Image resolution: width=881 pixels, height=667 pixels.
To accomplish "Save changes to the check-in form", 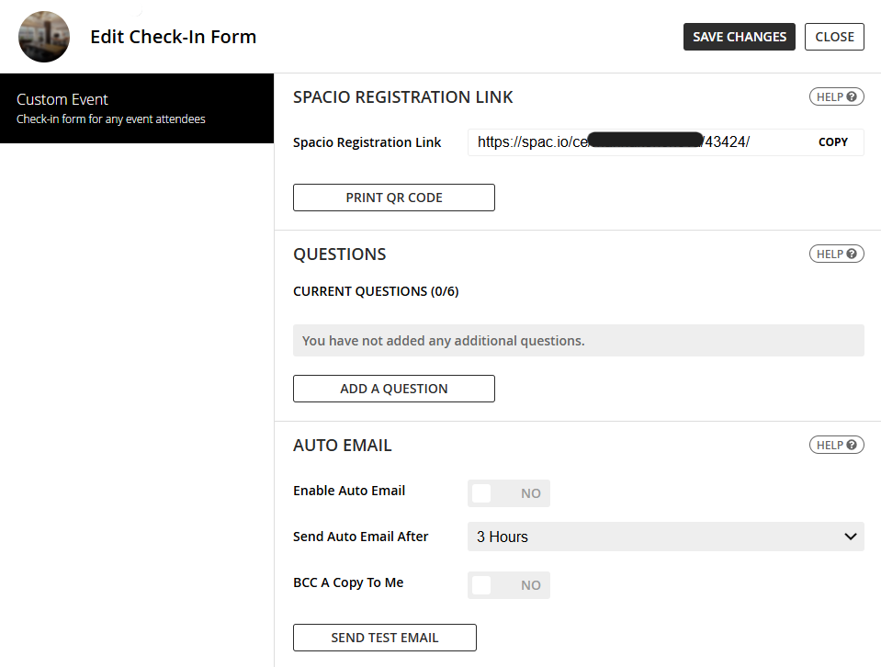I will [x=739, y=37].
